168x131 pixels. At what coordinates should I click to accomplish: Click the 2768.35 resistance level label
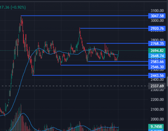coord(157,43)
